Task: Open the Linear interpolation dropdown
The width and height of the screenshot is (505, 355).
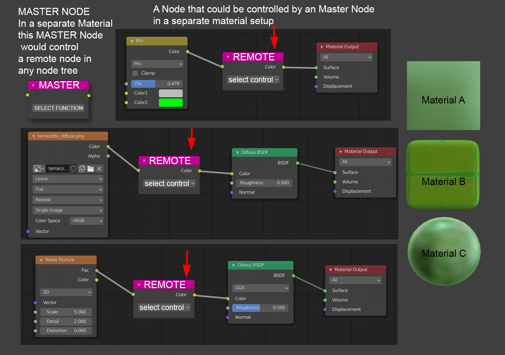Action: point(68,179)
